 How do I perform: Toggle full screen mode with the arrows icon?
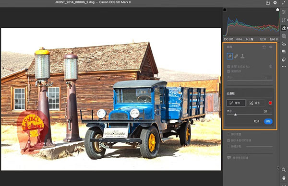(284, 2)
